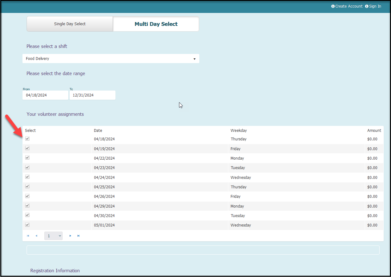Uncheck the 04/18/2024 Thursday checkbox
The width and height of the screenshot is (391, 277).
(28, 138)
